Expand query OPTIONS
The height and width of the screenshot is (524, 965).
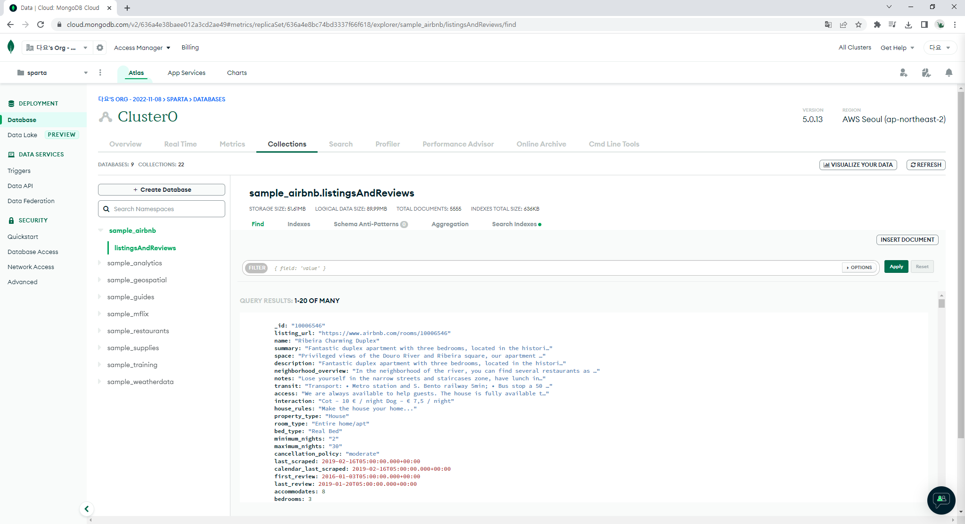pos(859,268)
